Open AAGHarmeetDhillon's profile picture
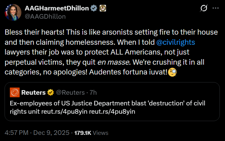This screenshot has height=141, width=225. [x=12, y=12]
